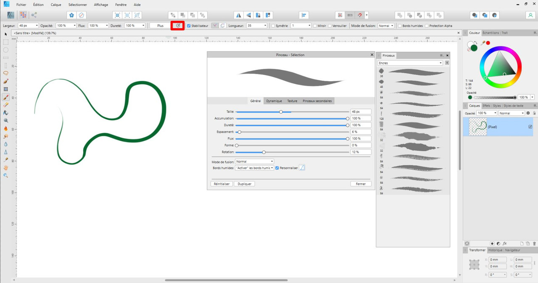This screenshot has width=538, height=283.
Task: Click the Réinitialiser button
Action: (x=222, y=184)
